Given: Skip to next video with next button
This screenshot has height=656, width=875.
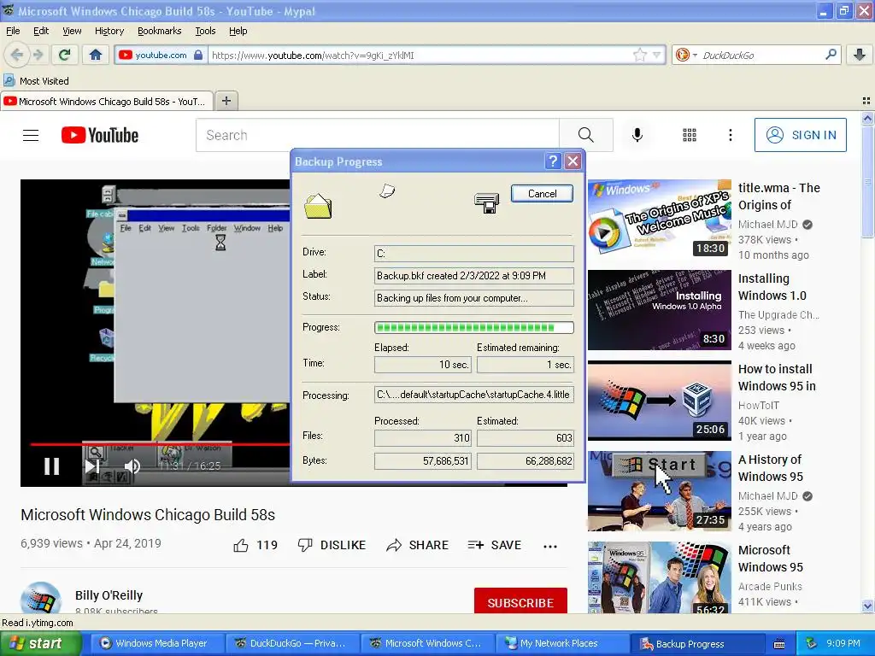Looking at the screenshot, I should 92,466.
